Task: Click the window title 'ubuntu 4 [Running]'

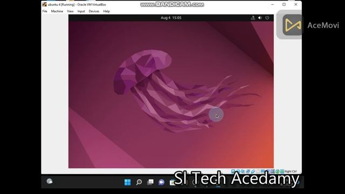Action: (61, 5)
